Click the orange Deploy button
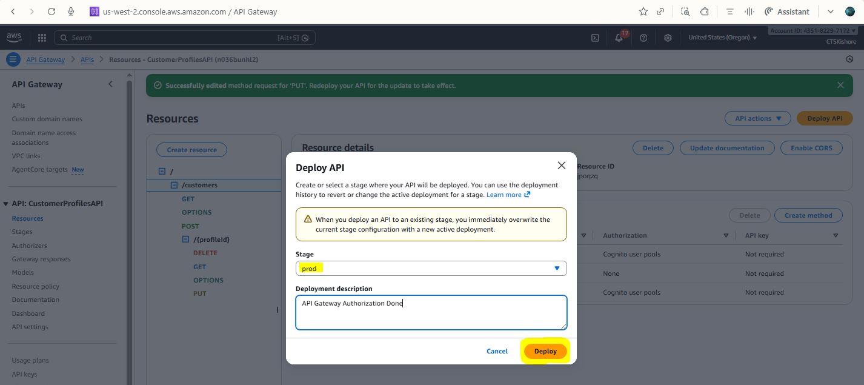This screenshot has height=385, width=864. (x=545, y=351)
